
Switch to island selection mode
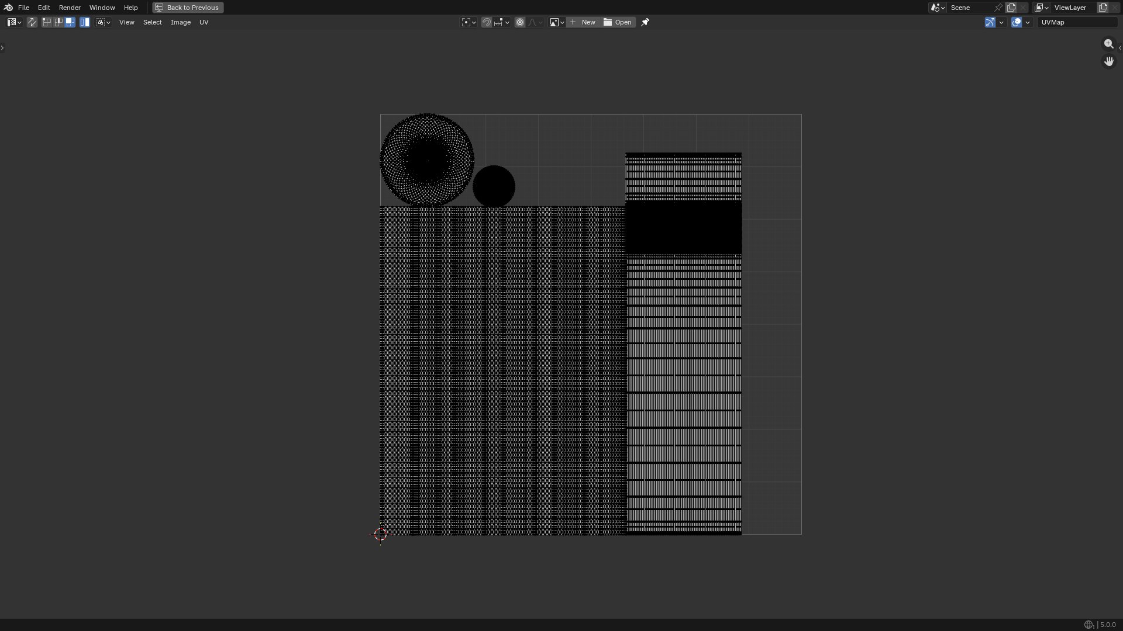coord(85,22)
